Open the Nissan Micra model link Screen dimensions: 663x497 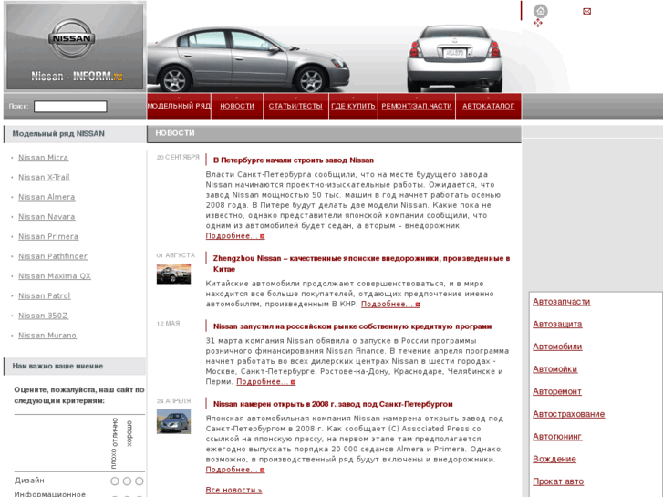[x=43, y=158]
